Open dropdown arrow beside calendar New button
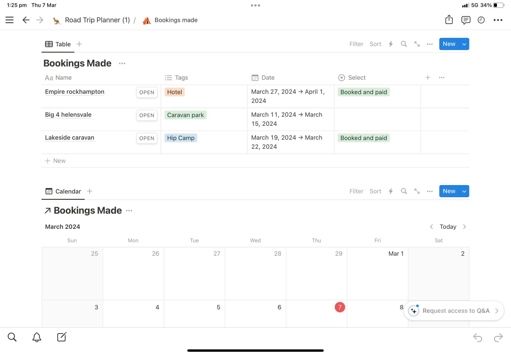 [x=464, y=191]
